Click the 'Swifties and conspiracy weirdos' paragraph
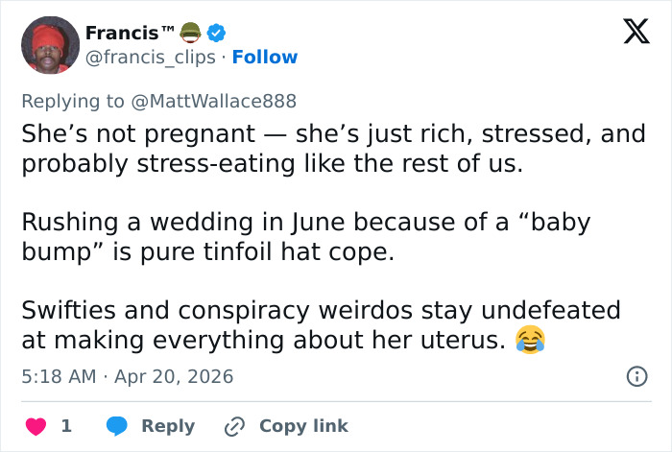 [321, 324]
